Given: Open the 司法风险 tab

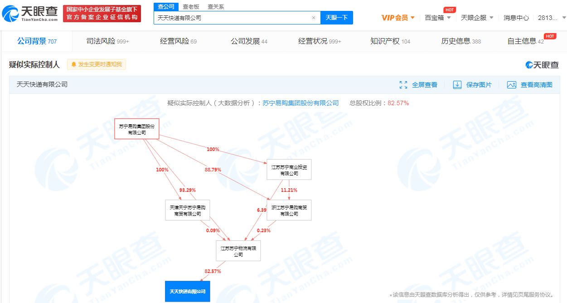Looking at the screenshot, I should click(108, 41).
